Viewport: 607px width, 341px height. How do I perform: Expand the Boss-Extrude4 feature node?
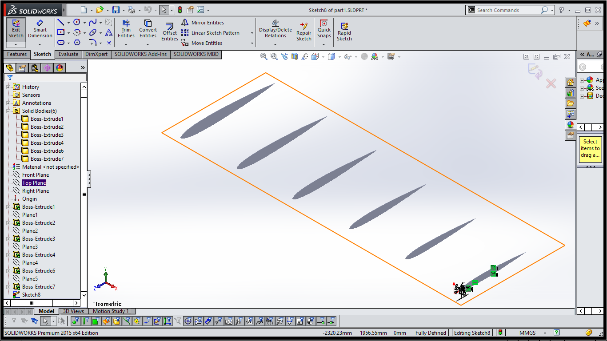point(8,255)
